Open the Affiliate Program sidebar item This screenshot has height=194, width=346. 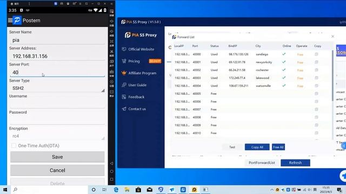[x=139, y=73]
